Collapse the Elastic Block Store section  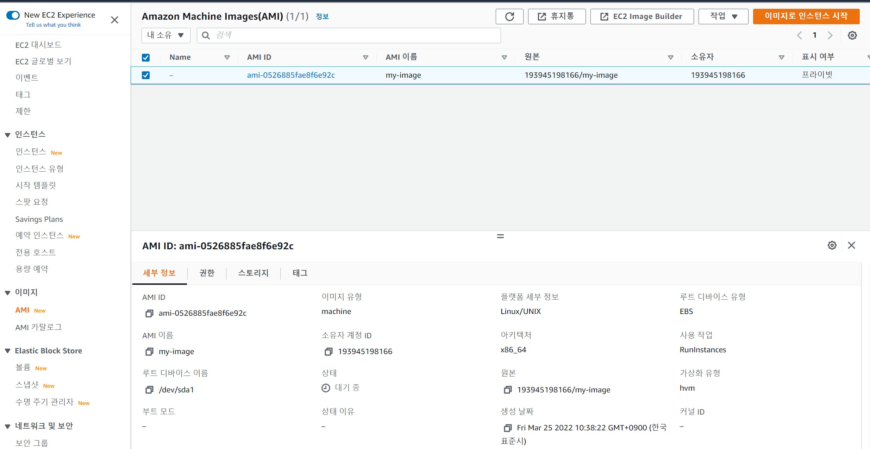pos(8,351)
